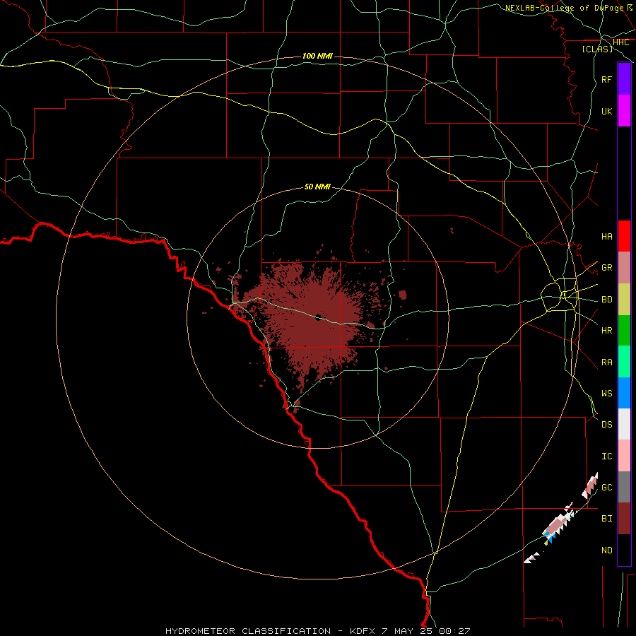Click the dark green HR heavy rain swatch
This screenshot has width=636, height=636.
pyautogui.click(x=624, y=331)
